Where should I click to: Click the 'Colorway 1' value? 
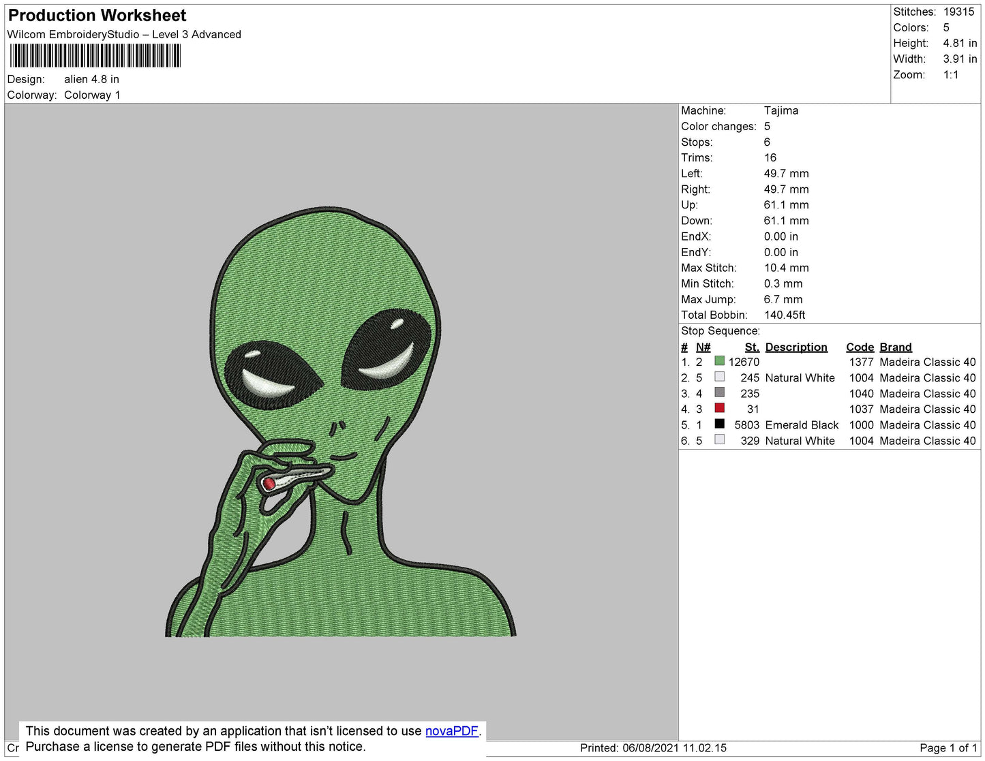tap(92, 95)
